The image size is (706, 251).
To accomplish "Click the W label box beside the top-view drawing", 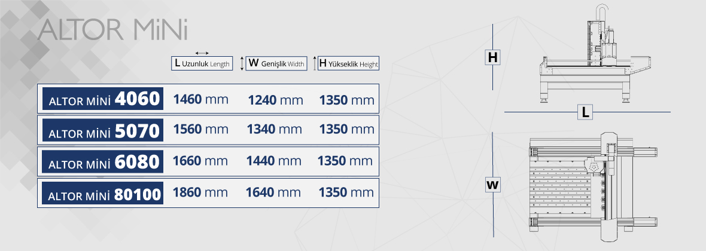I will pyautogui.click(x=492, y=185).
